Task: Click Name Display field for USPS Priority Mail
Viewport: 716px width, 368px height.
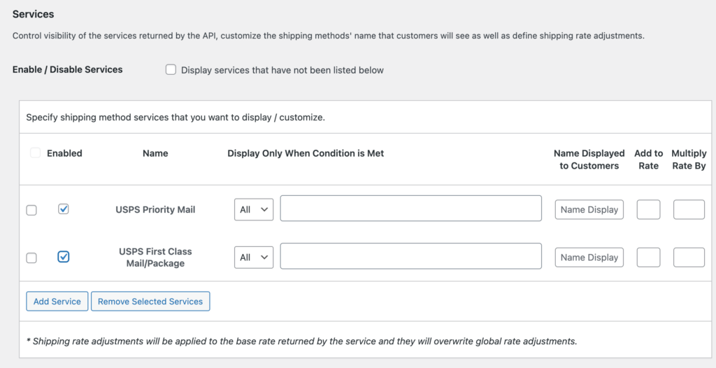Action: coord(589,209)
